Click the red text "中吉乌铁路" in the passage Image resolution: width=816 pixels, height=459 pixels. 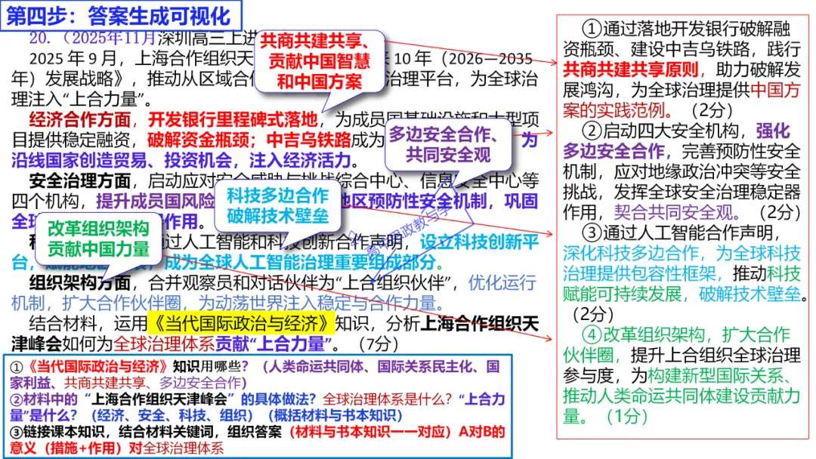tap(308, 140)
